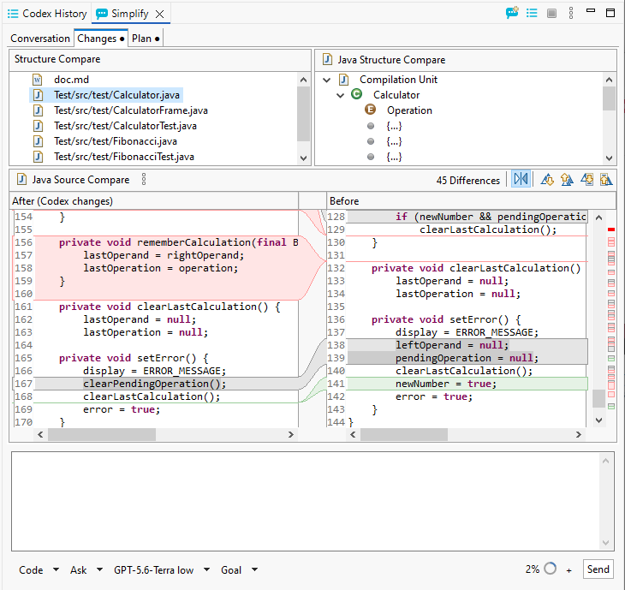Select Test/src/test/FibonacciTest.java
625x590 pixels.
(x=124, y=157)
